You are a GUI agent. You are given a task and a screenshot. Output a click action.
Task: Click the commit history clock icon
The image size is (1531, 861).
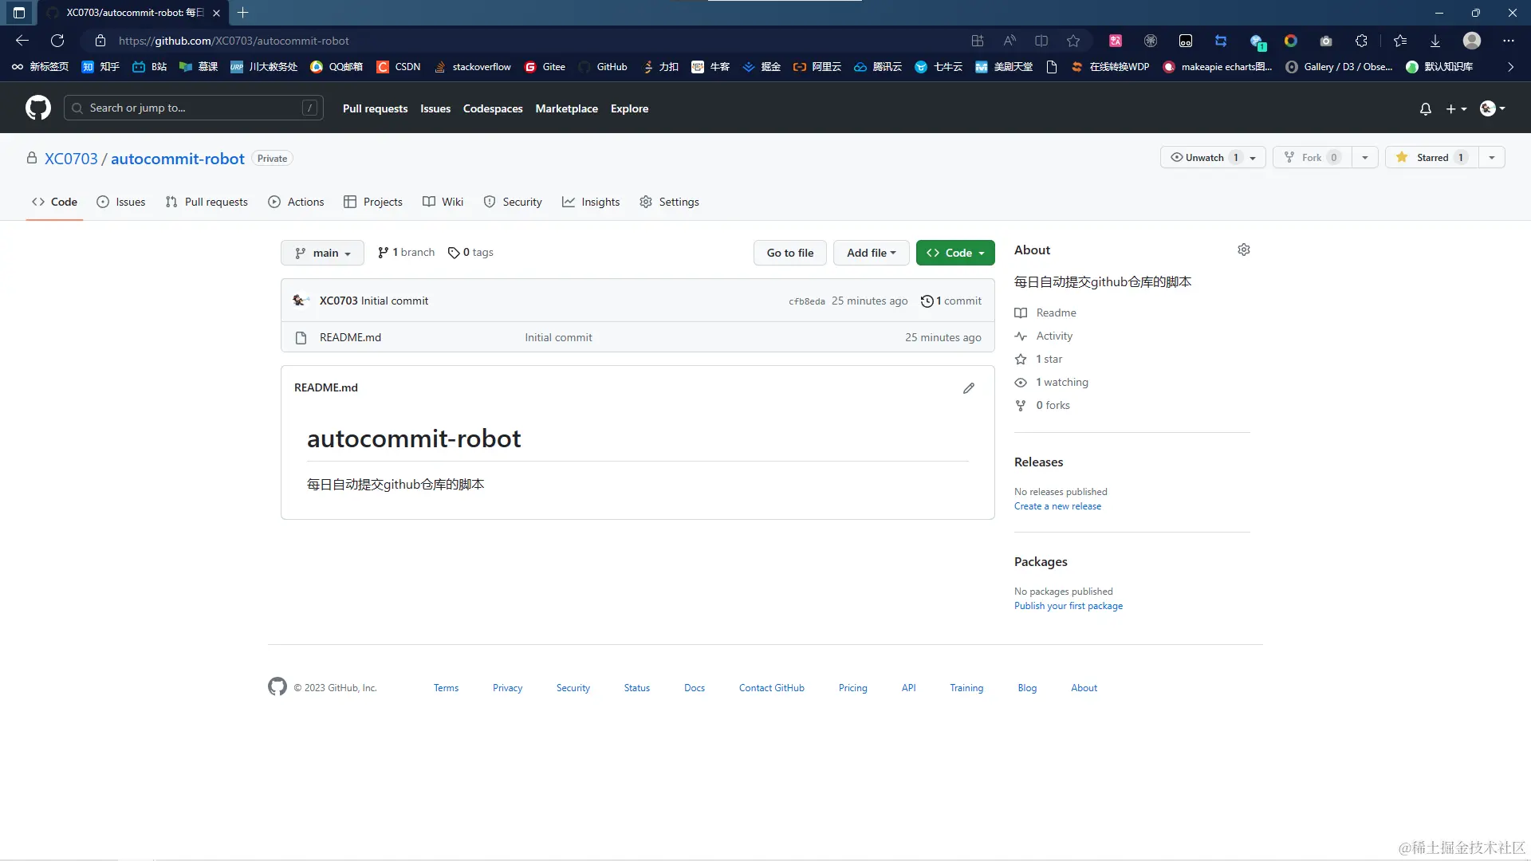point(927,301)
